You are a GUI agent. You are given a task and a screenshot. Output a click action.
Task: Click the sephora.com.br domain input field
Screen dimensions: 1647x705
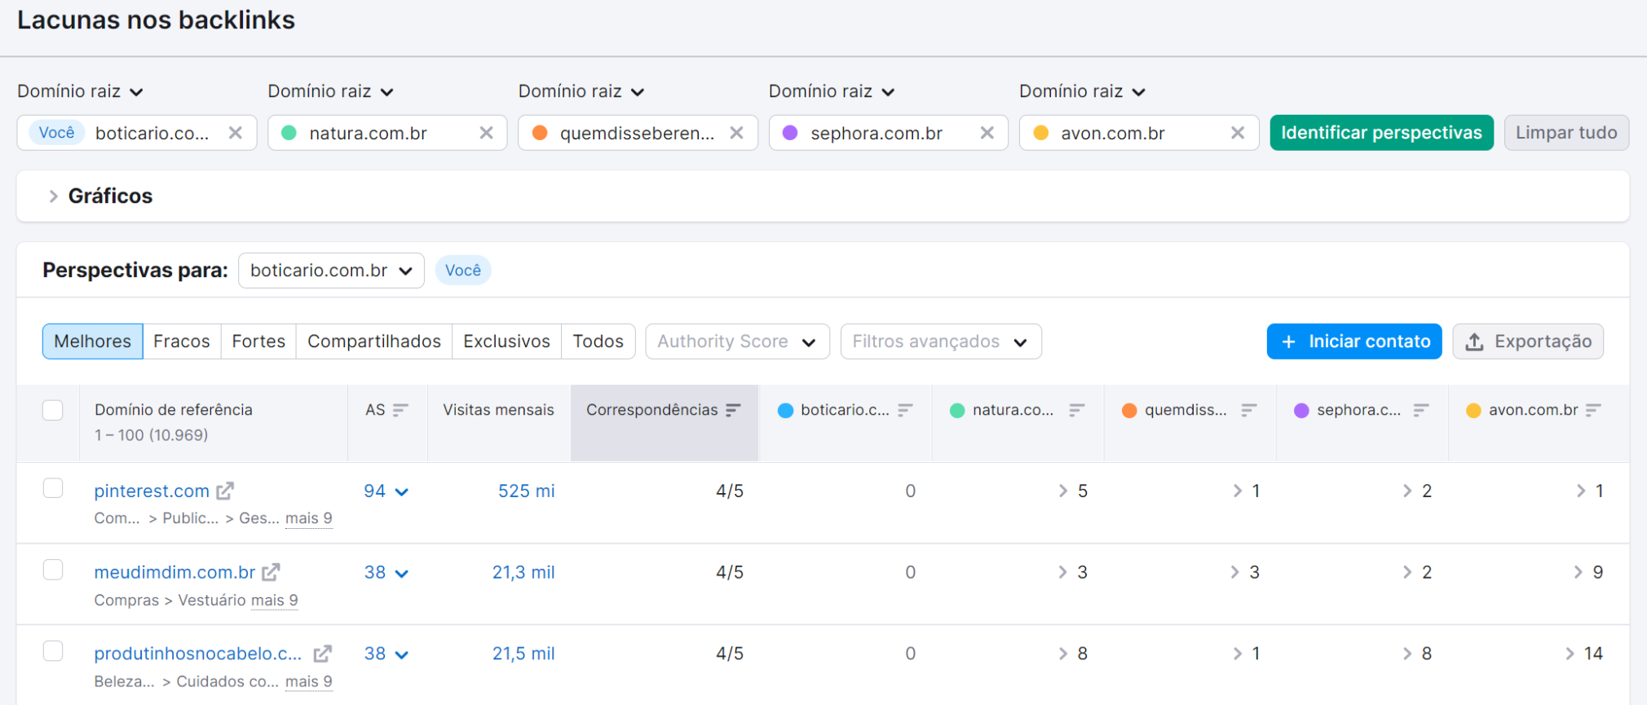[x=888, y=133]
